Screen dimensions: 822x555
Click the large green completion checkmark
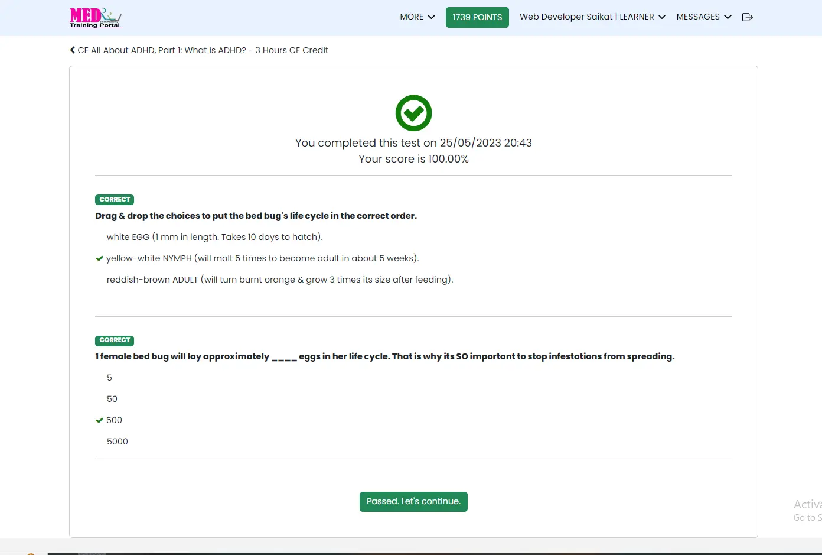(x=413, y=113)
